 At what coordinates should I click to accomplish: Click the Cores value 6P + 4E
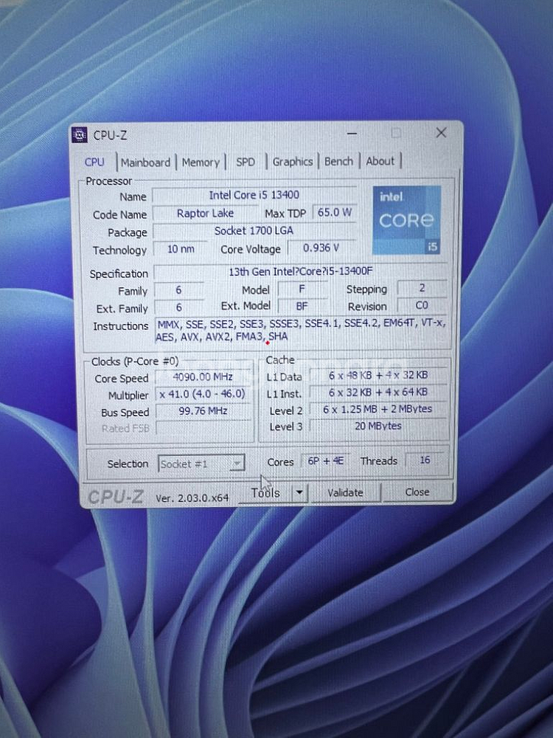pyautogui.click(x=325, y=461)
